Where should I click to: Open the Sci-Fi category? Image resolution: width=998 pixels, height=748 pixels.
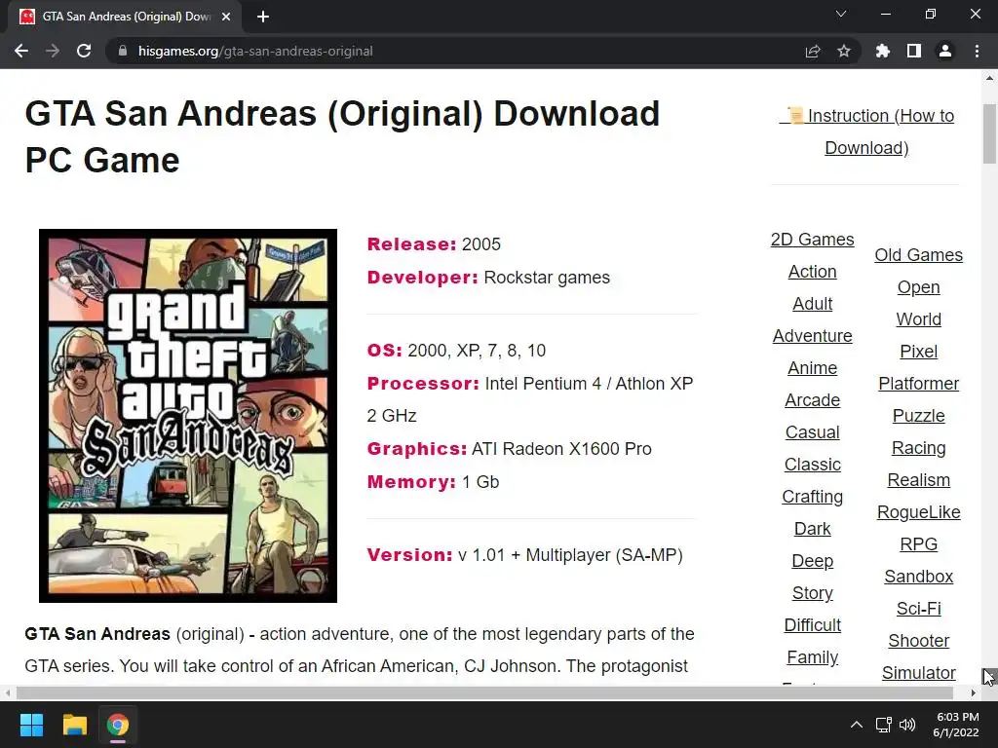coord(918,608)
